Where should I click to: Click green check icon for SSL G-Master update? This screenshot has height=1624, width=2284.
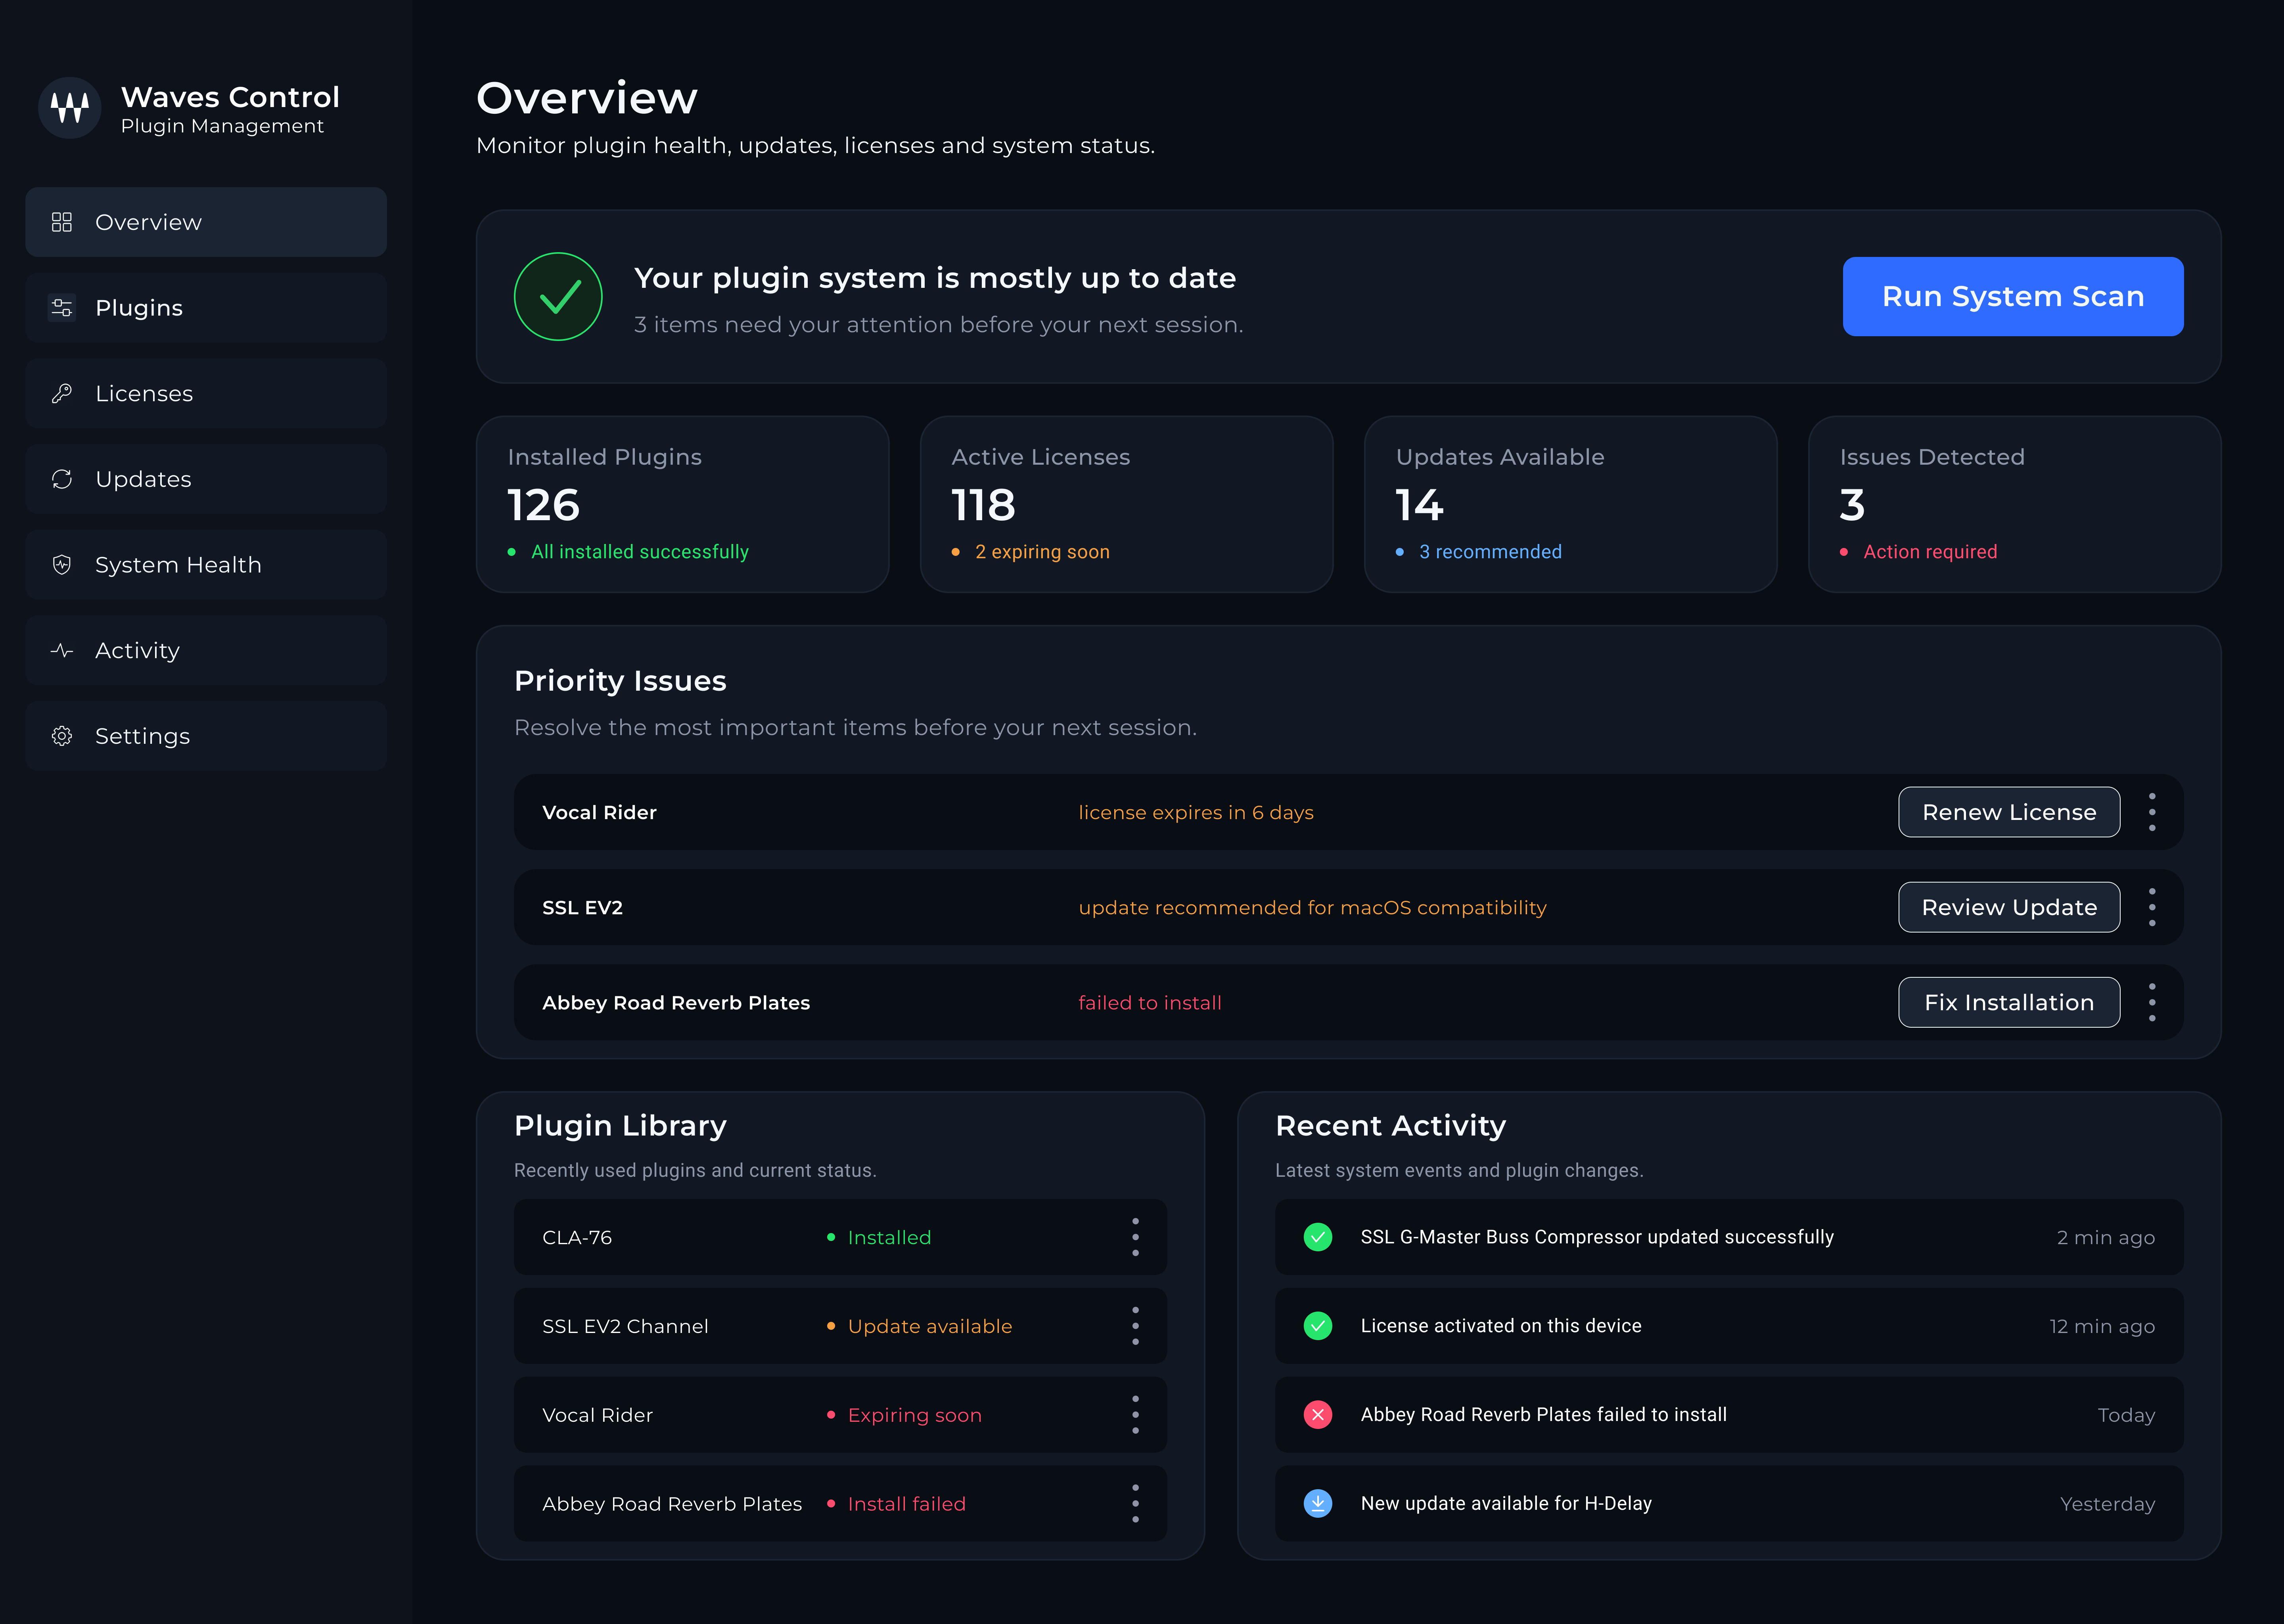[1318, 1237]
